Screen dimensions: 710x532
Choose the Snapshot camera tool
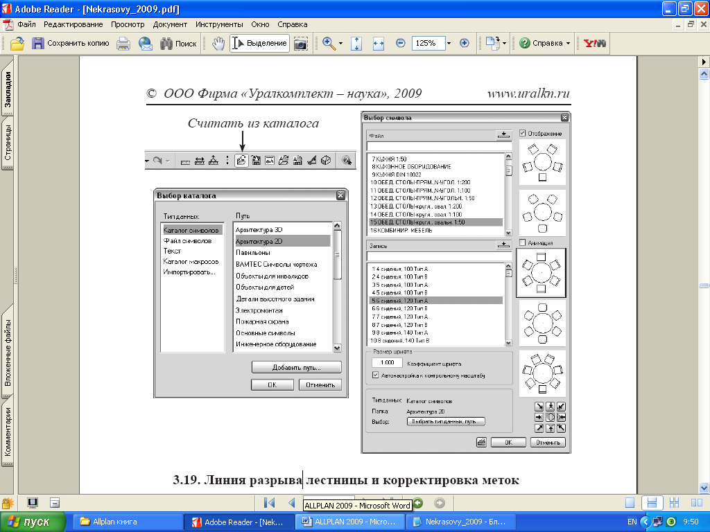pyautogui.click(x=300, y=44)
